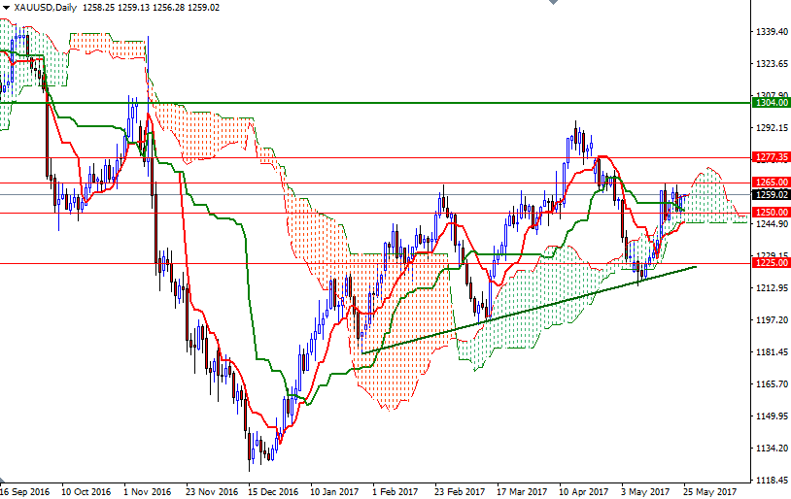The image size is (791, 499).
Task: Click the 1118.45 price scale value
Action: [772, 480]
